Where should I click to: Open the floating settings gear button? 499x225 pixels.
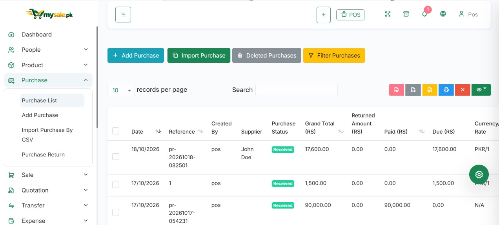tap(479, 174)
